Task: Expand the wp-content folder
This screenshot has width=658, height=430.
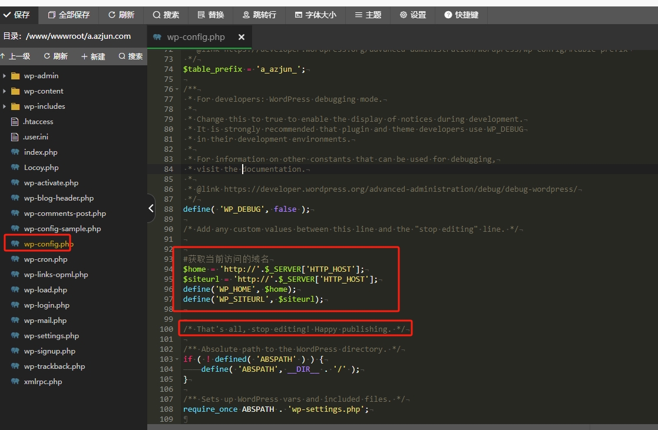Action: coord(5,91)
